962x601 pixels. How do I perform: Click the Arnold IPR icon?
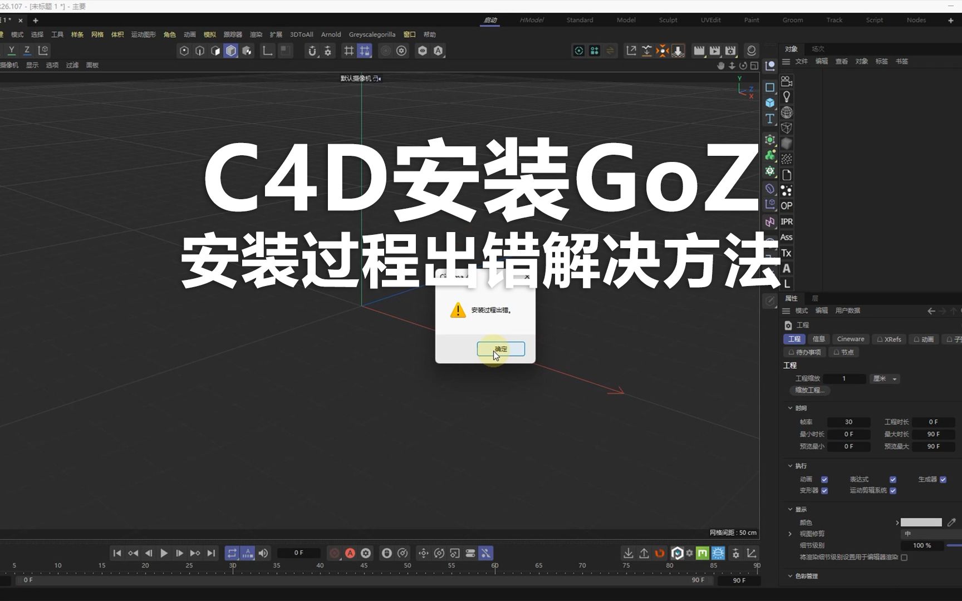coord(787,221)
